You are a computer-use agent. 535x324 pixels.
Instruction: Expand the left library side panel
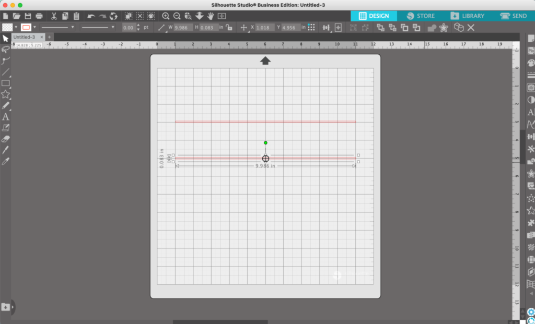(13, 307)
